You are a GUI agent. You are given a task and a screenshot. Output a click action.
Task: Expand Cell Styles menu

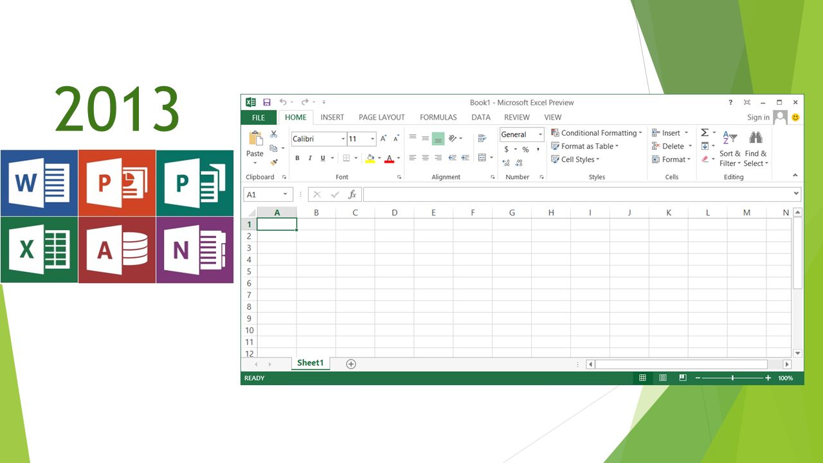click(x=575, y=159)
